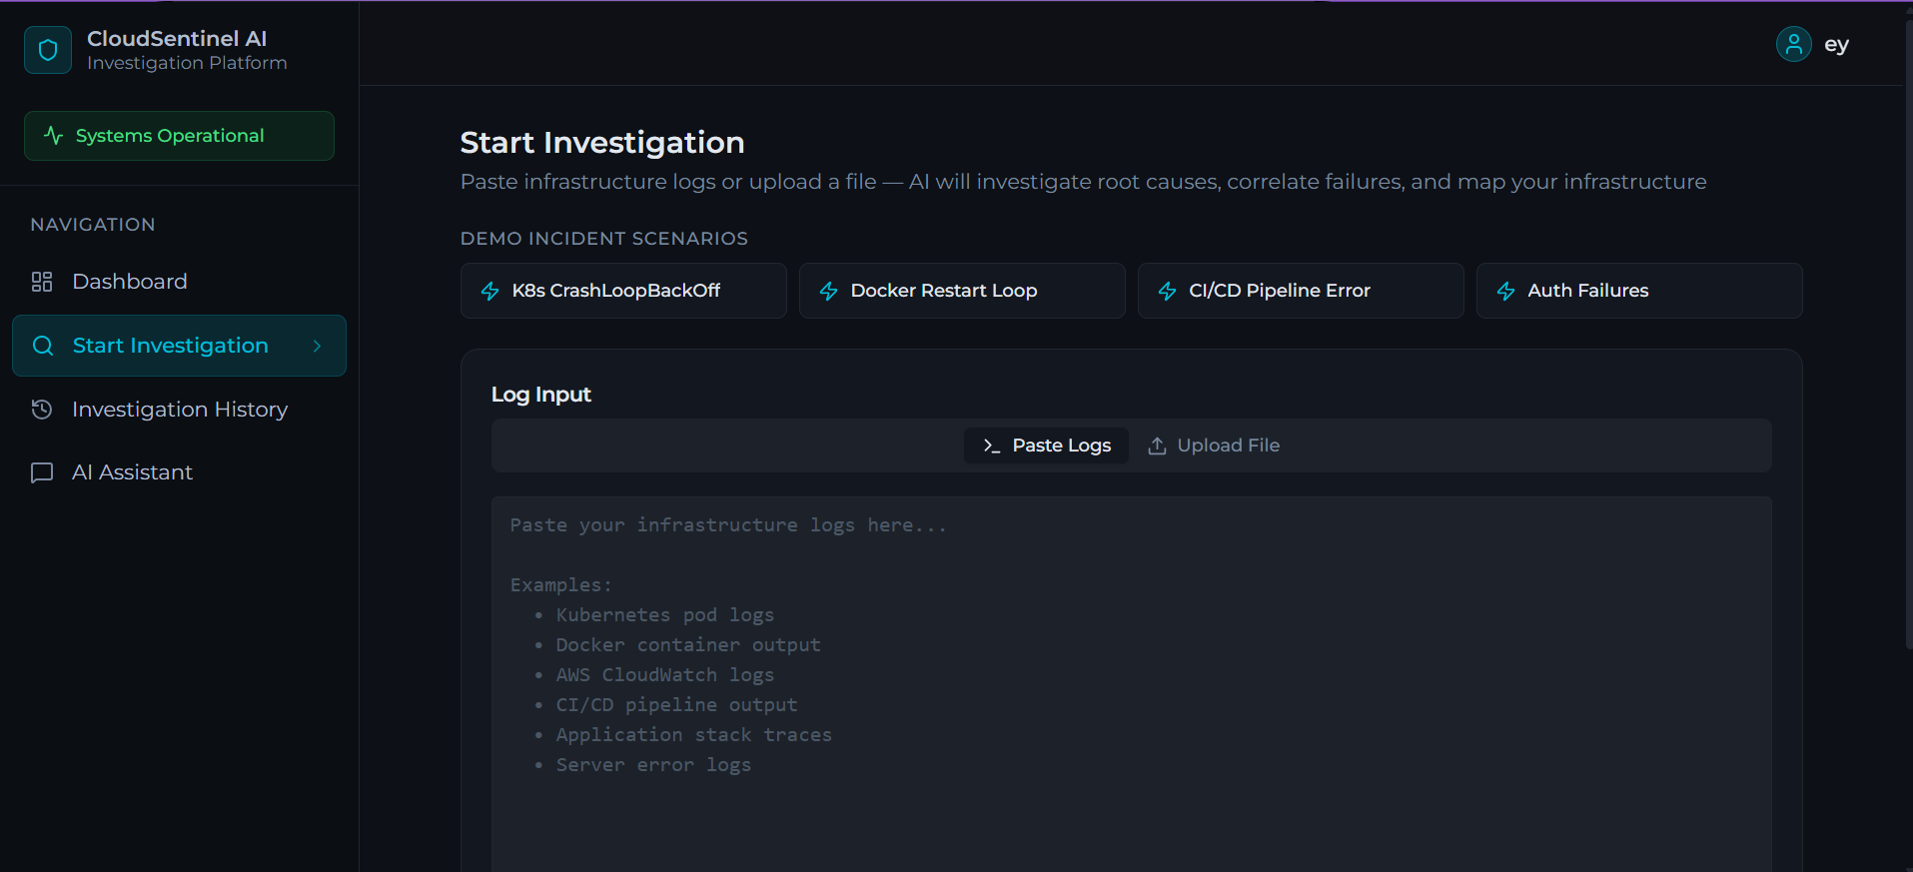Click the upload arrow icon
The width and height of the screenshot is (1913, 872).
1157,445
